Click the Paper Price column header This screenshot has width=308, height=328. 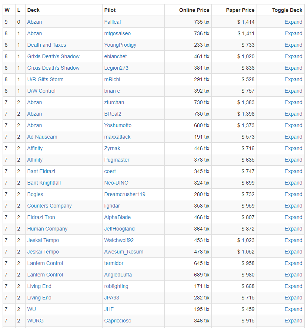point(240,10)
